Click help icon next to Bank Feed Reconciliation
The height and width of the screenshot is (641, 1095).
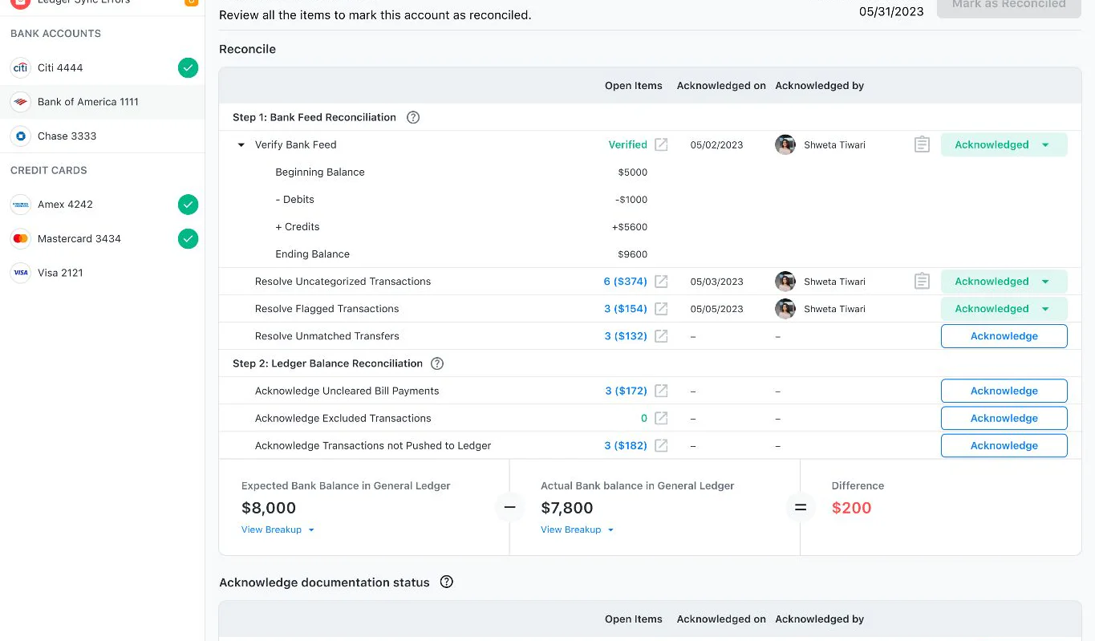pyautogui.click(x=413, y=117)
